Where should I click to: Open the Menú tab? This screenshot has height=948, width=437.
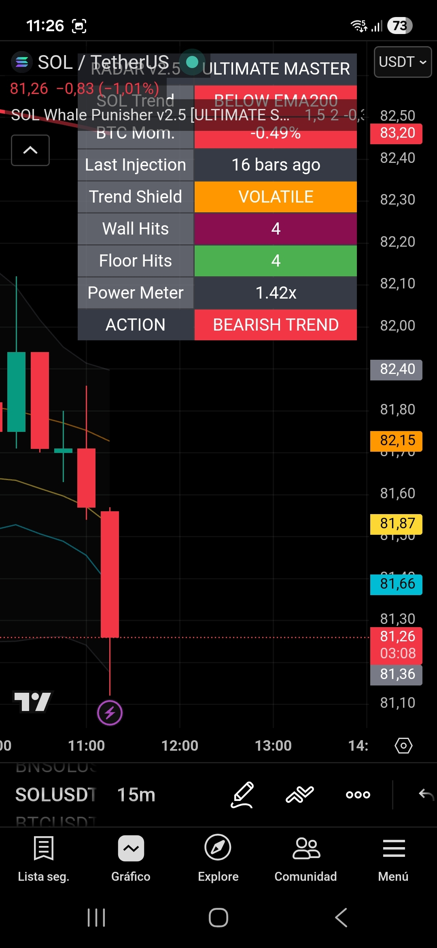pyautogui.click(x=393, y=858)
